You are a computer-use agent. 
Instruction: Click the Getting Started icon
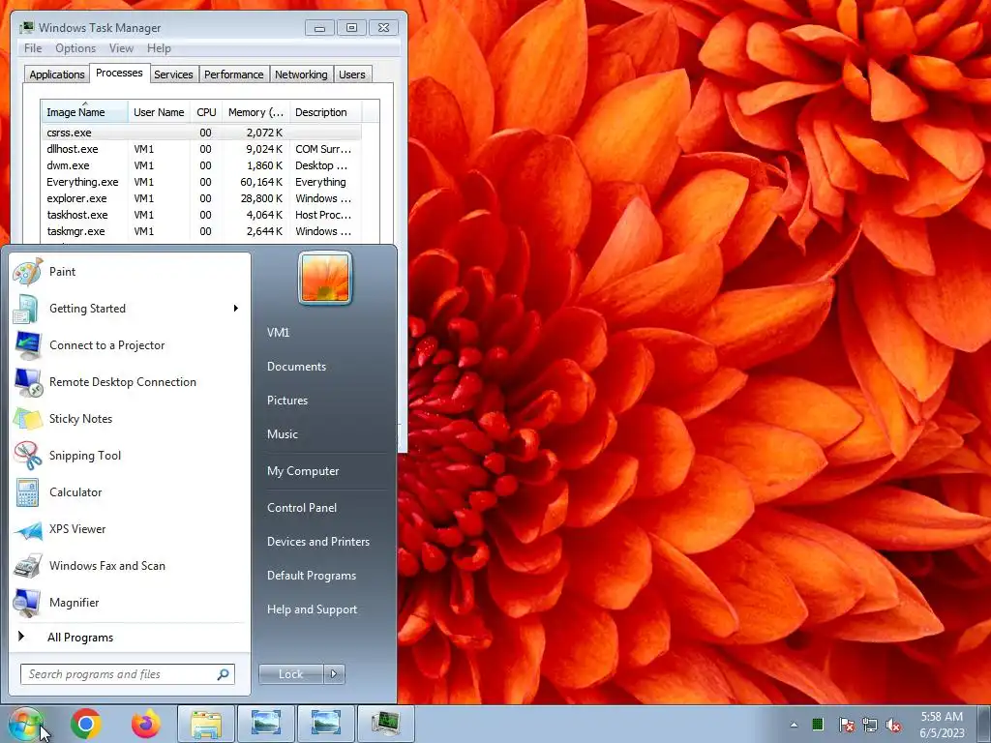point(27,309)
